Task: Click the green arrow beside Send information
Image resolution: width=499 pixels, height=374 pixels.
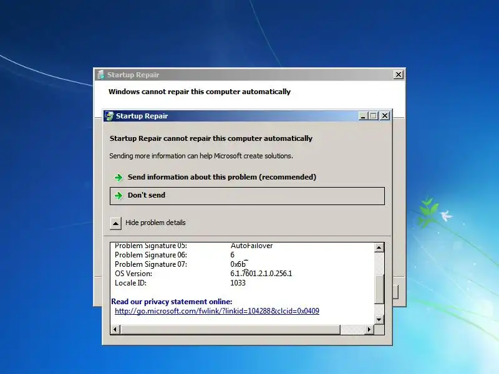Action: click(x=119, y=178)
